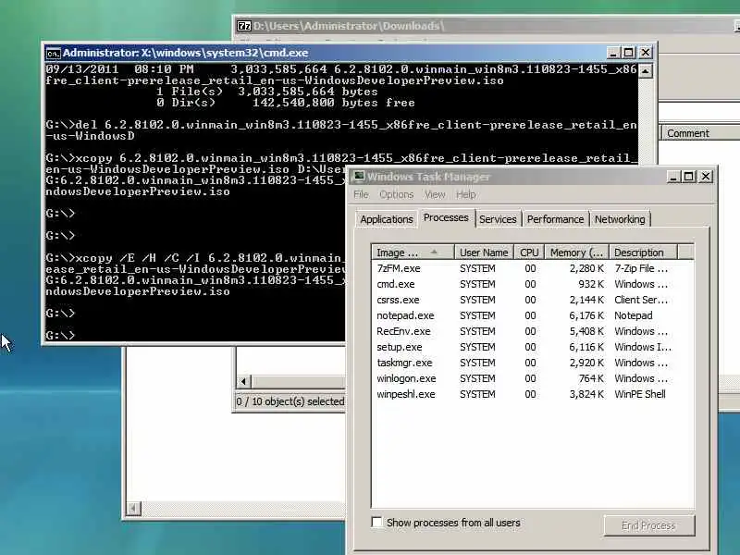
Task: Open the File menu in Task Manager
Action: (x=361, y=194)
